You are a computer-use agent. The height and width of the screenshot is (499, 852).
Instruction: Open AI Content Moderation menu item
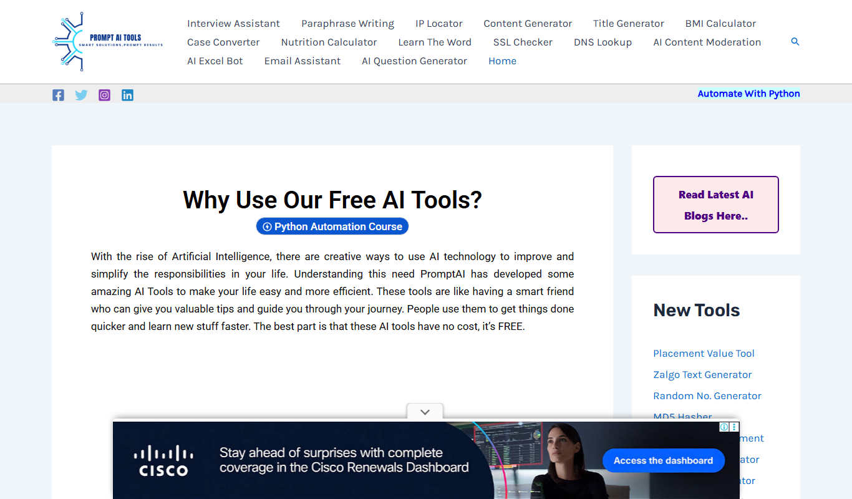tap(707, 42)
